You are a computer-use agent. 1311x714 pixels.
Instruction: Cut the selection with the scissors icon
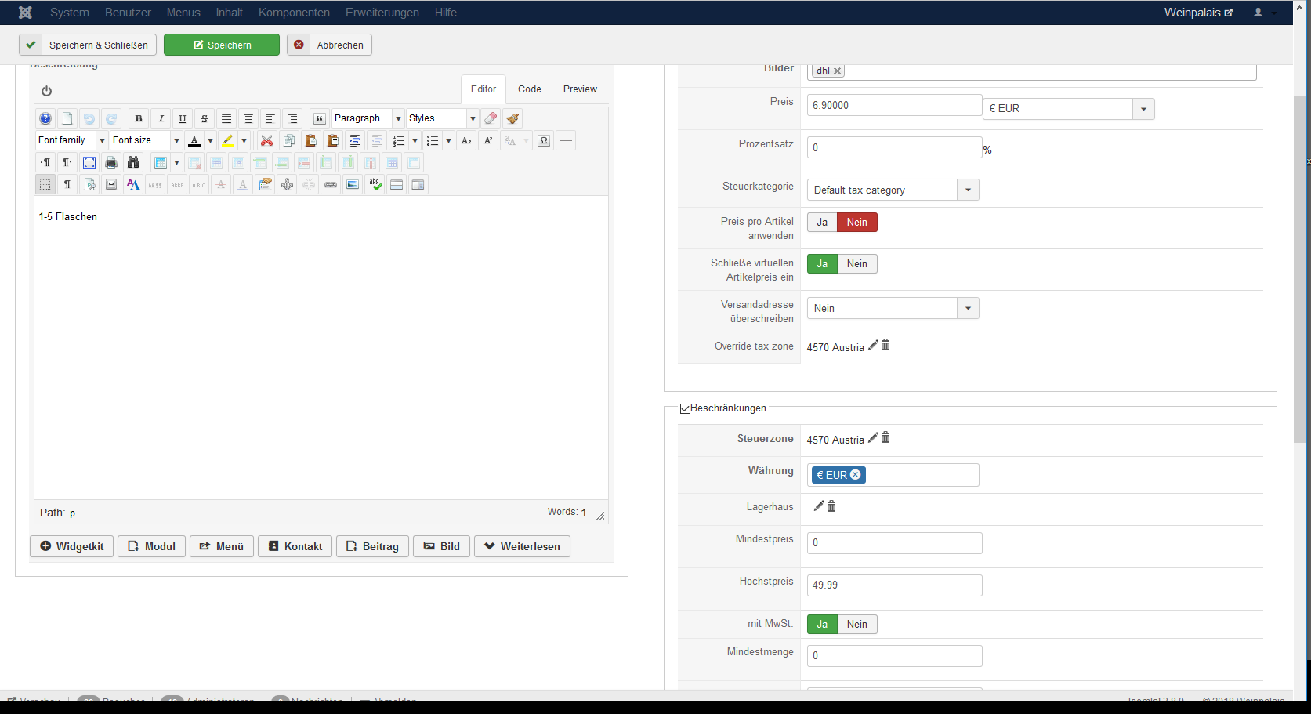[x=266, y=140]
